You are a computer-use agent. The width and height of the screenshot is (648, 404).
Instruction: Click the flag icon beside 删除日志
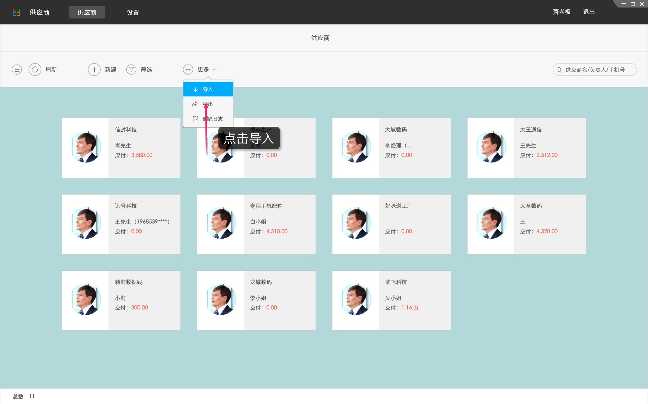195,119
